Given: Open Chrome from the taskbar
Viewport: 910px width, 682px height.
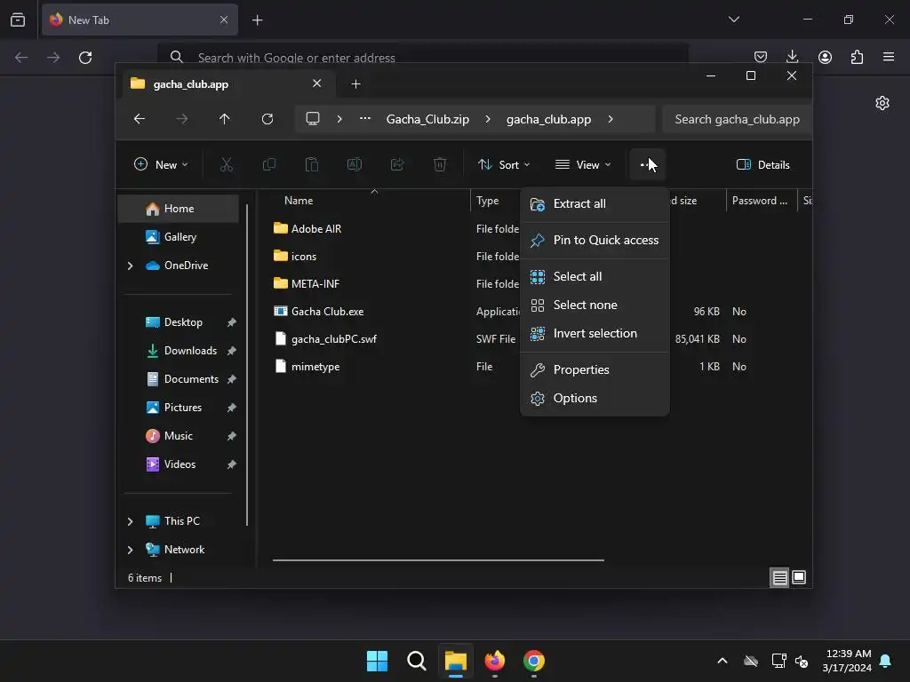Looking at the screenshot, I should click(x=534, y=661).
